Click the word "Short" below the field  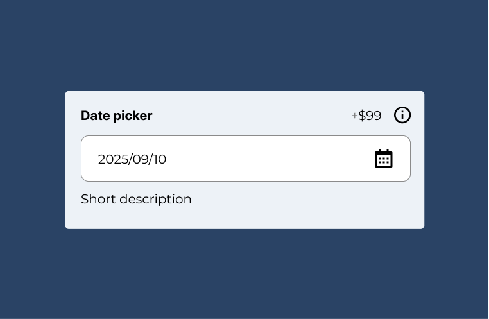coord(97,199)
